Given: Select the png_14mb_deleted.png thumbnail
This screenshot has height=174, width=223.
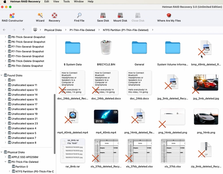Looking at the screenshot, I should [172, 116].
